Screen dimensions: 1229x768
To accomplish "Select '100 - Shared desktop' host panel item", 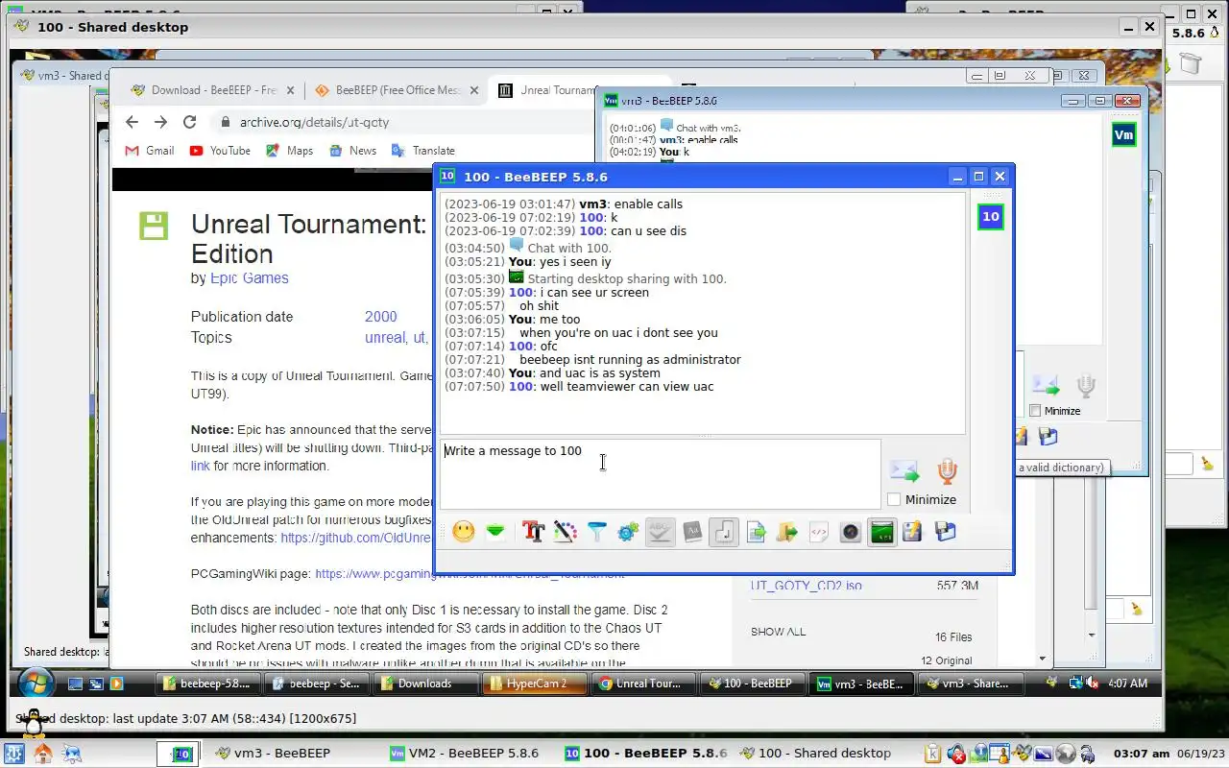I will tap(816, 754).
